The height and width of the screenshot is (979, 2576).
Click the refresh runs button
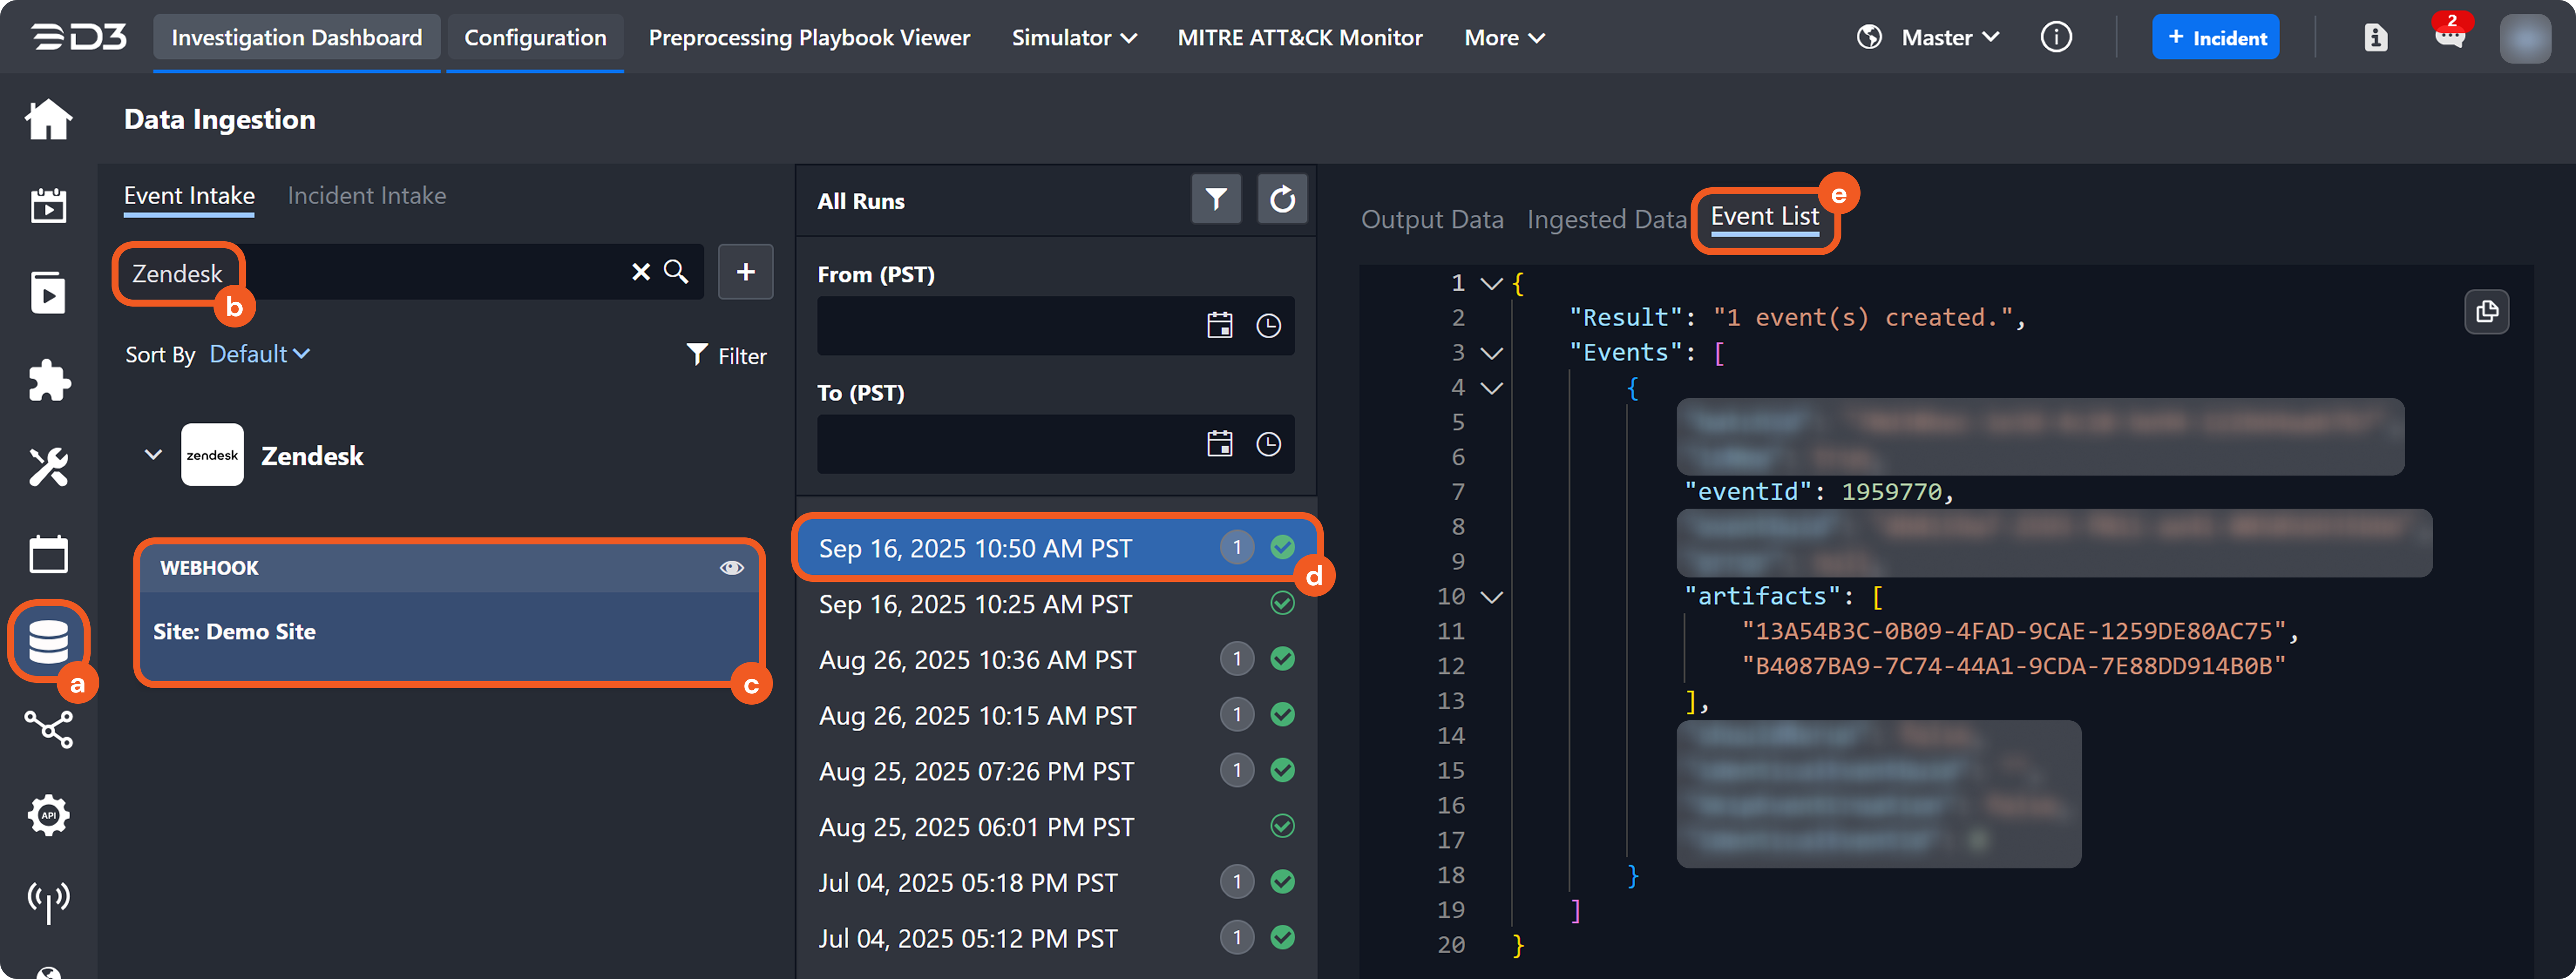(x=1282, y=200)
